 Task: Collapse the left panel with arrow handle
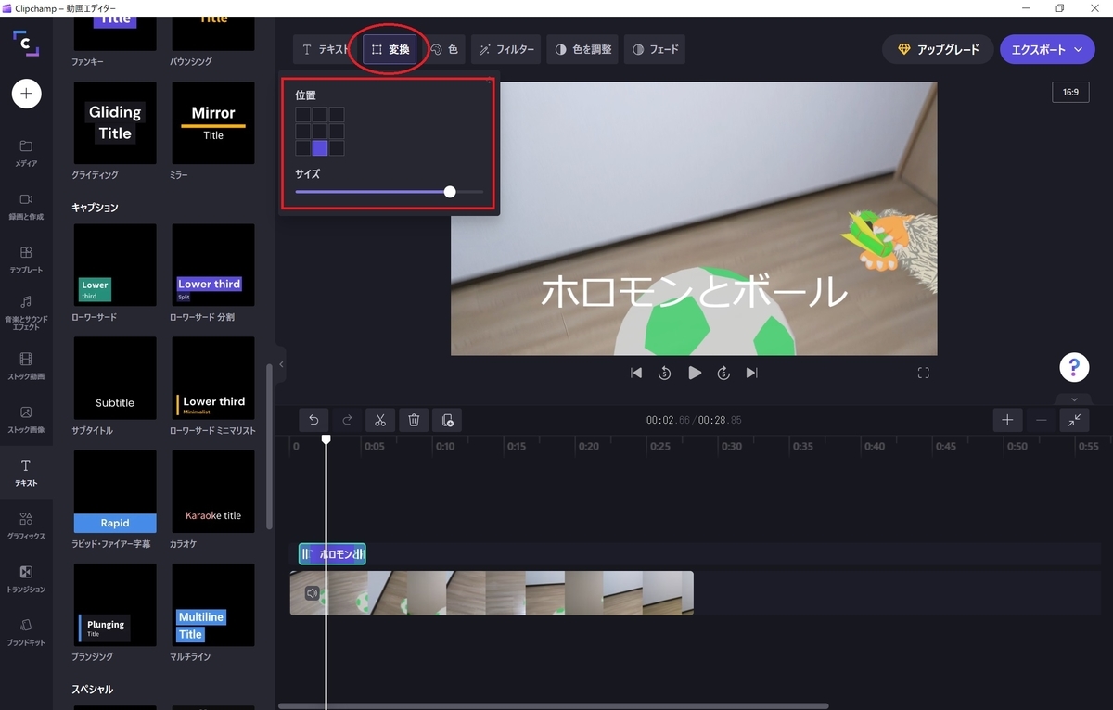click(x=281, y=364)
